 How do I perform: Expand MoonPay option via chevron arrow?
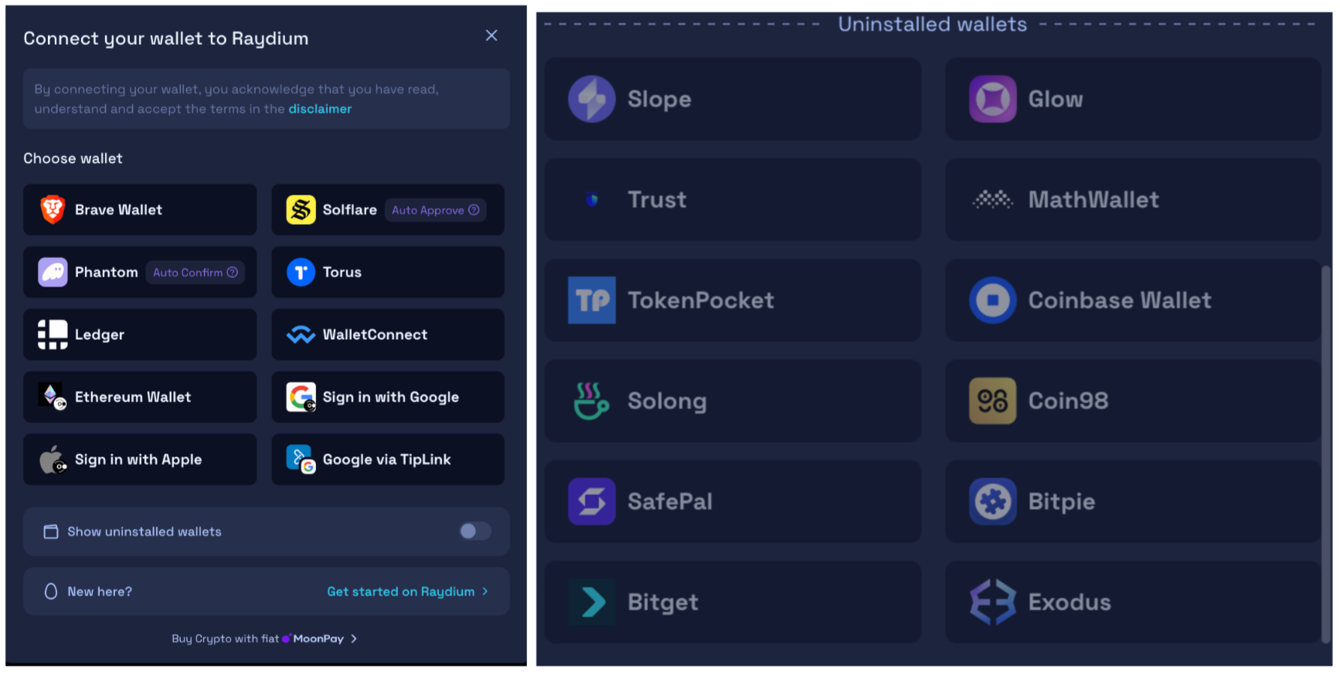[x=354, y=639]
